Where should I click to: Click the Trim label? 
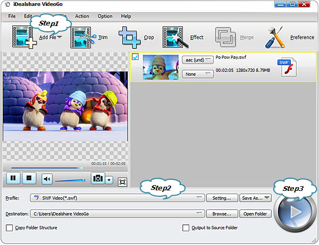103,37
